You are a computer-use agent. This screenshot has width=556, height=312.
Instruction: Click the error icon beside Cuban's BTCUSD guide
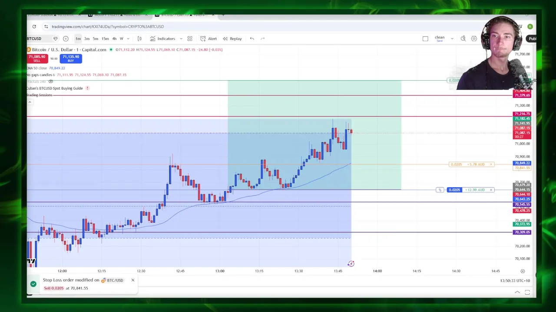[87, 88]
